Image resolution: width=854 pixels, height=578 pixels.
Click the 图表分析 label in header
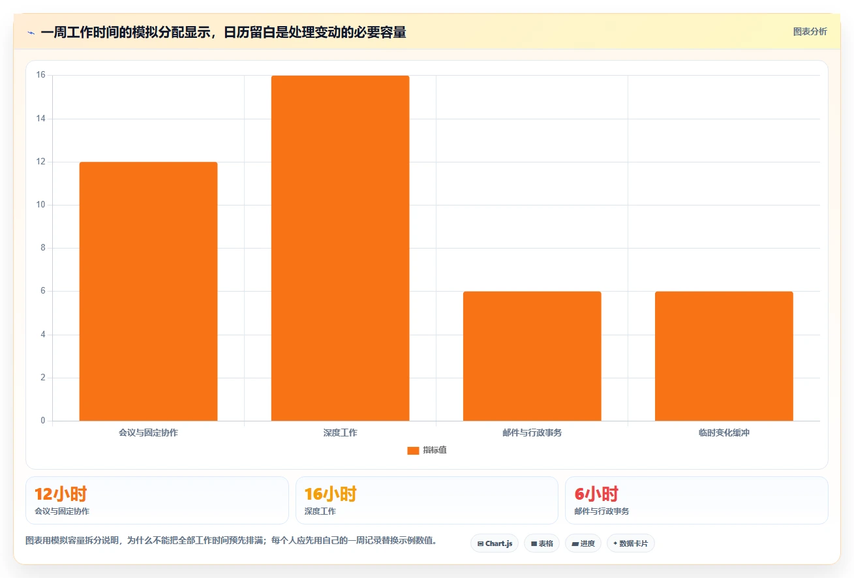(x=810, y=32)
